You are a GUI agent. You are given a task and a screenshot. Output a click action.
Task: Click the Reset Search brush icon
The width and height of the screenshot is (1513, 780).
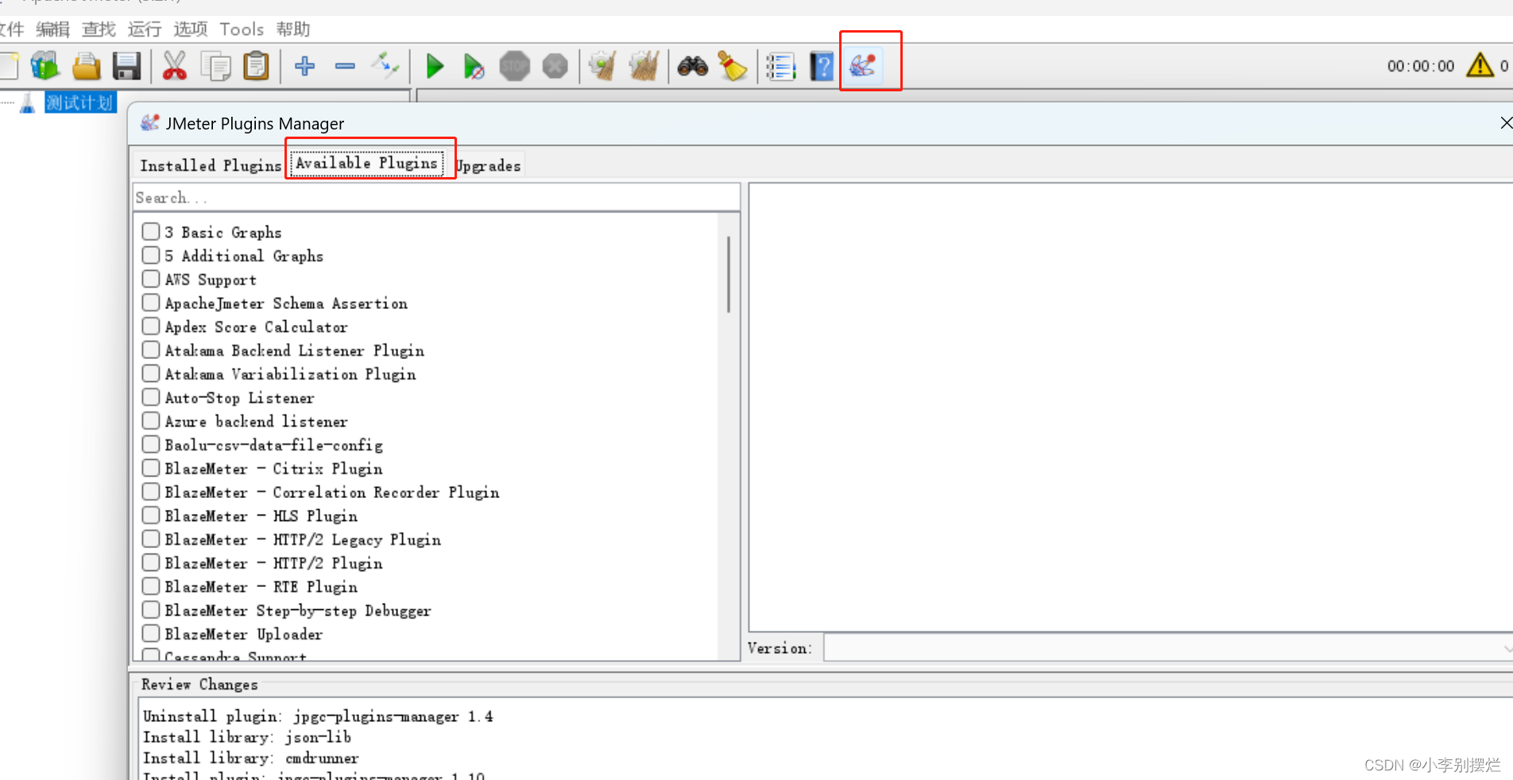click(x=732, y=66)
